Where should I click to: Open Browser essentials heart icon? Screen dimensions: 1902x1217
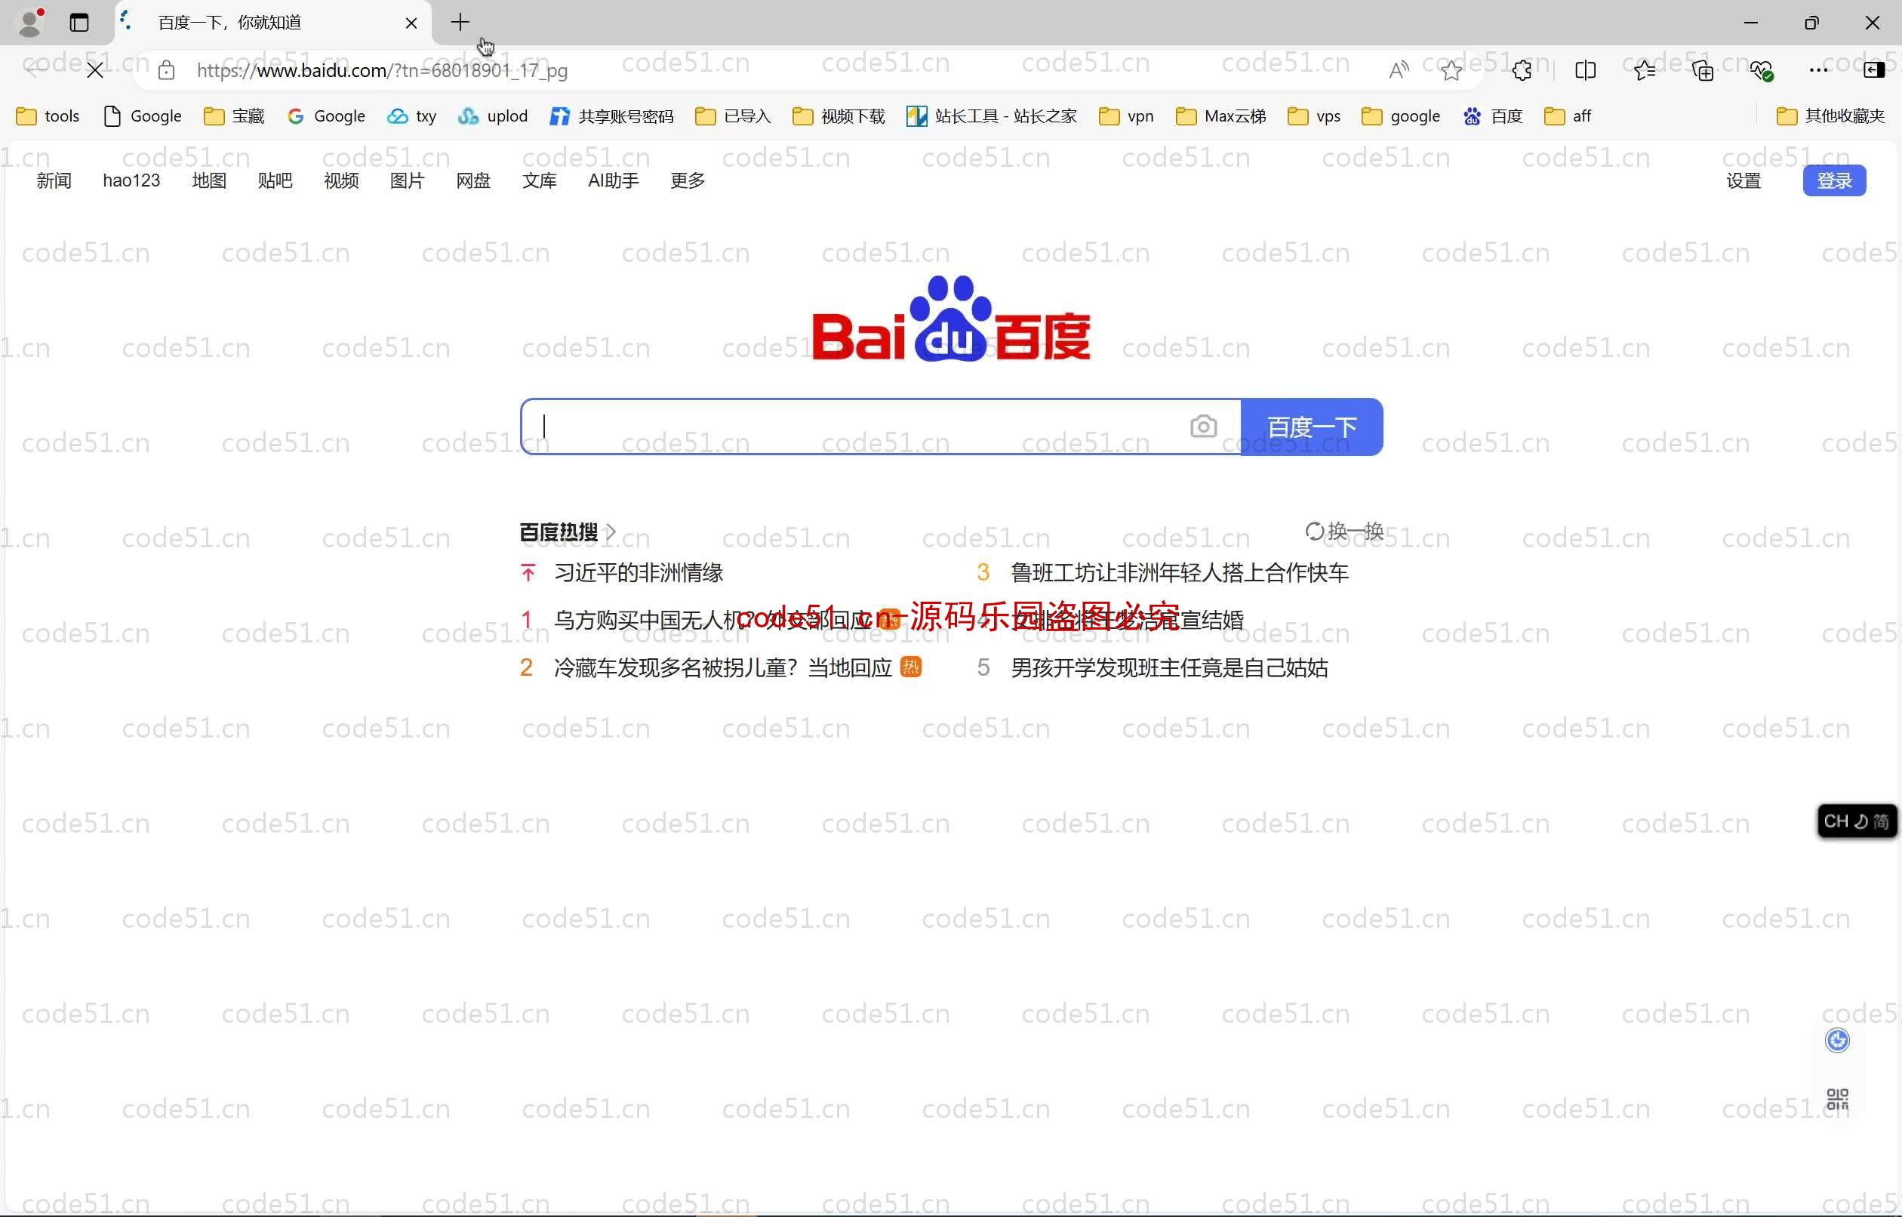(x=1761, y=70)
